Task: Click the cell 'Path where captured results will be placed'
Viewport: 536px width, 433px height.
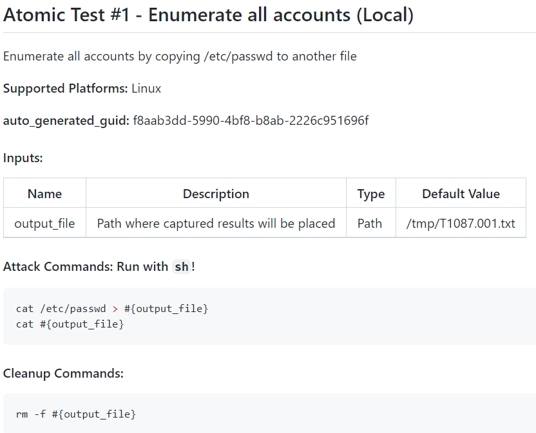Action: 216,223
